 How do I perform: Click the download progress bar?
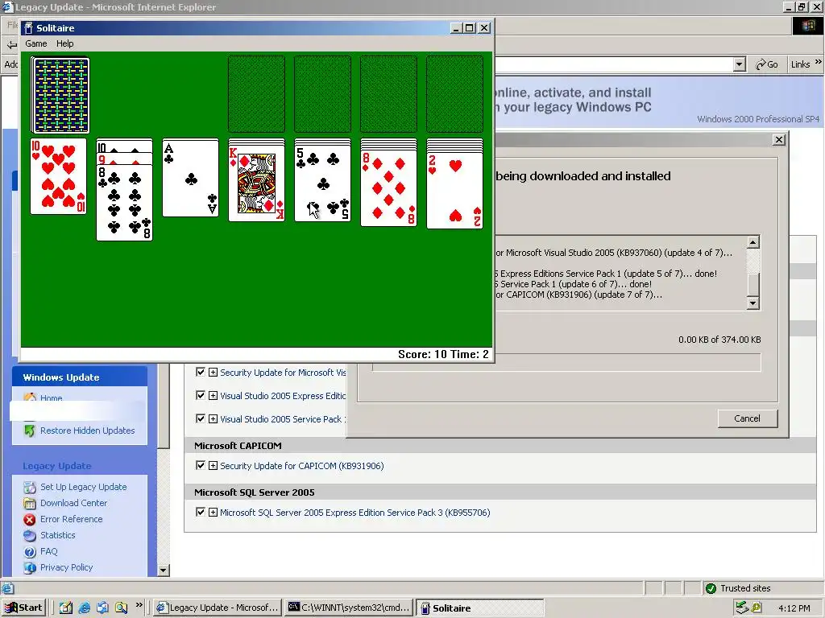pos(566,363)
